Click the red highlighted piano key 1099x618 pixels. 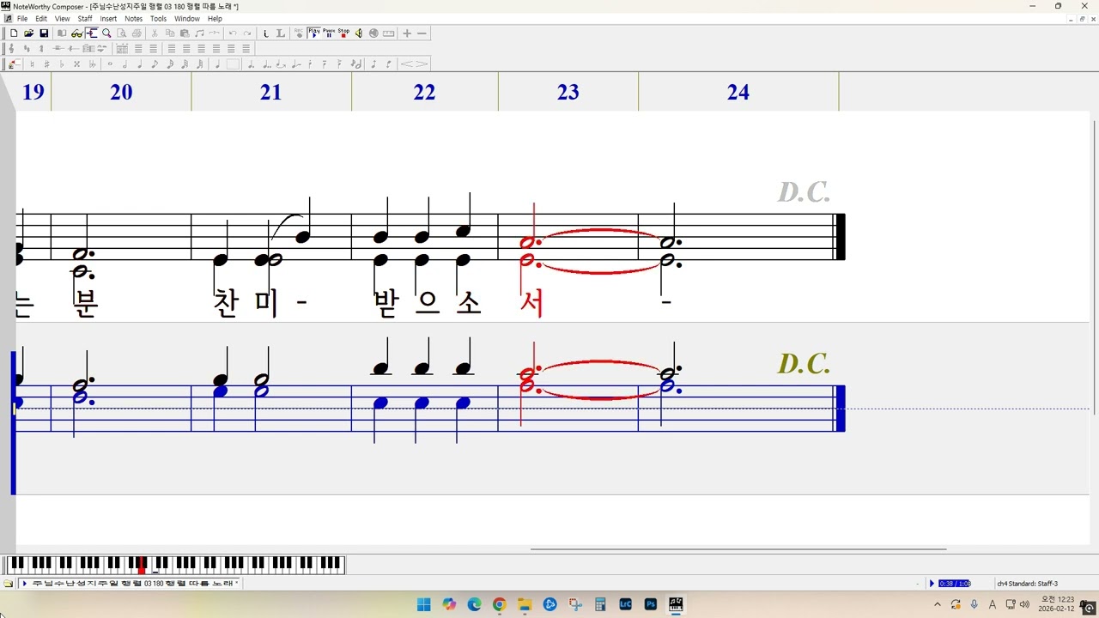point(141,565)
